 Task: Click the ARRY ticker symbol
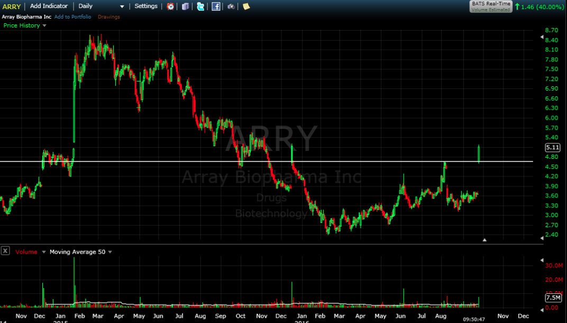point(12,6)
